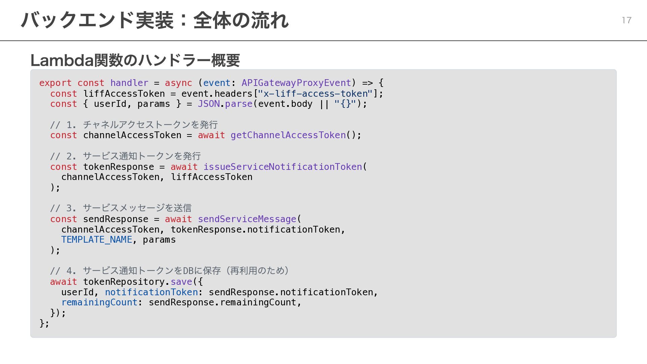Click the remainingCount property key

coord(99,303)
